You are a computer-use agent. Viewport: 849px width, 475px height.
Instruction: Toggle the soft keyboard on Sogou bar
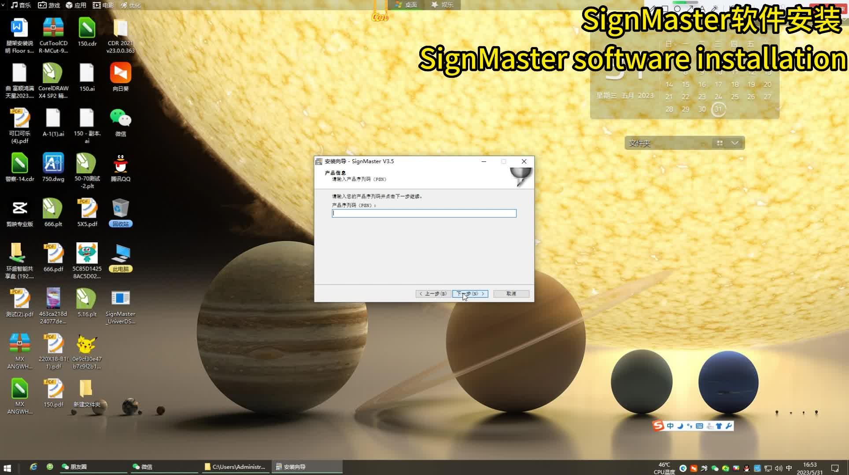700,426
